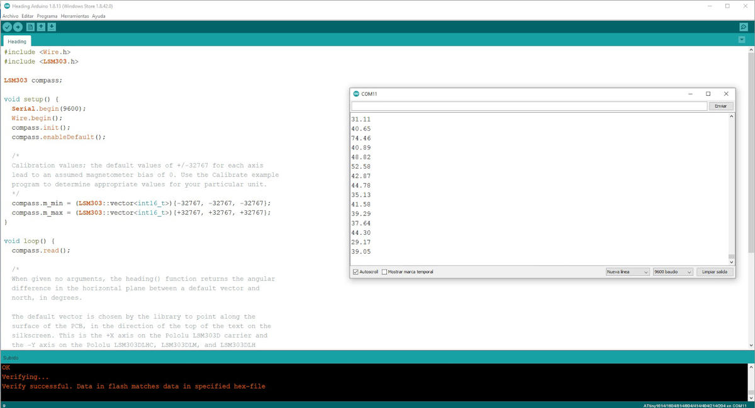This screenshot has height=408, width=755.
Task: Open the 9600 baudio baud rate dropdown
Action: click(673, 272)
